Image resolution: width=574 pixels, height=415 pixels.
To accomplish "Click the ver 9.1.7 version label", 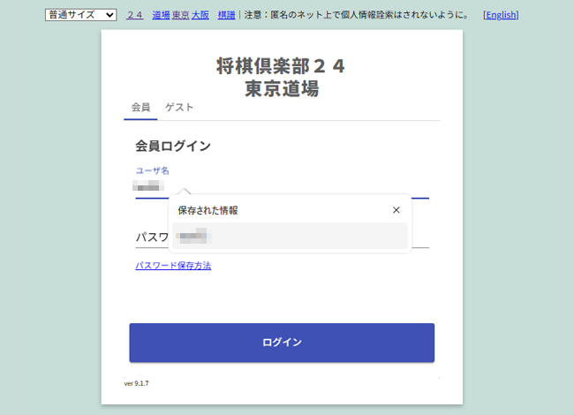I will click(x=136, y=383).
